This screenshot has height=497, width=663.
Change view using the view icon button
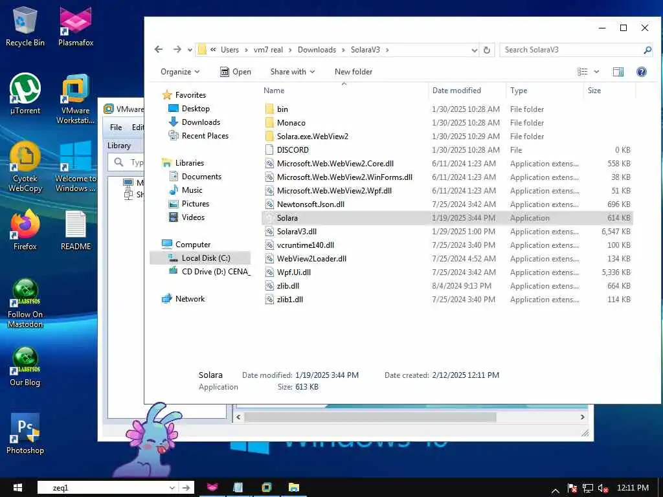point(583,72)
